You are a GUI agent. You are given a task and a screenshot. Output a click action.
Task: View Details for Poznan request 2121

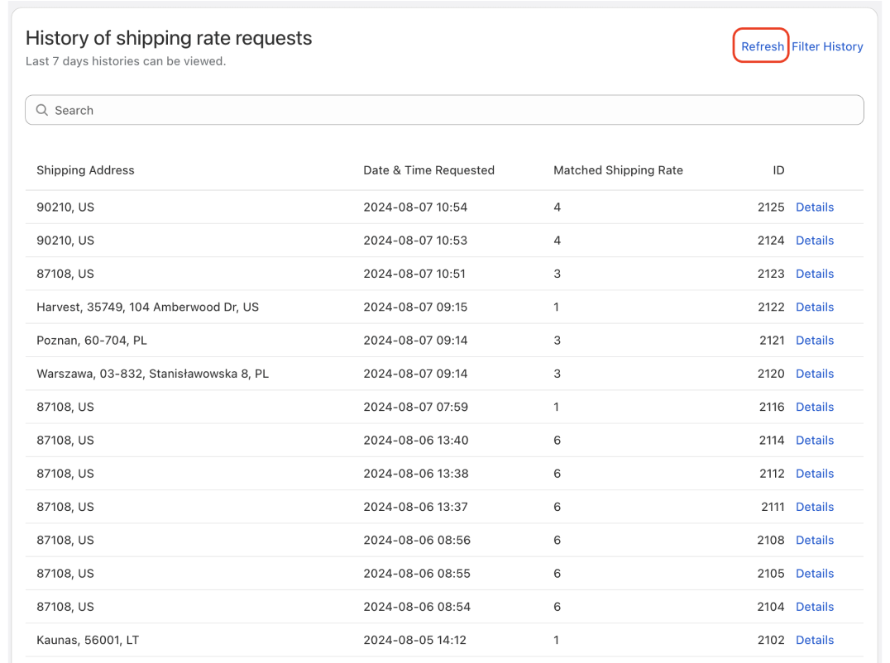[815, 341]
